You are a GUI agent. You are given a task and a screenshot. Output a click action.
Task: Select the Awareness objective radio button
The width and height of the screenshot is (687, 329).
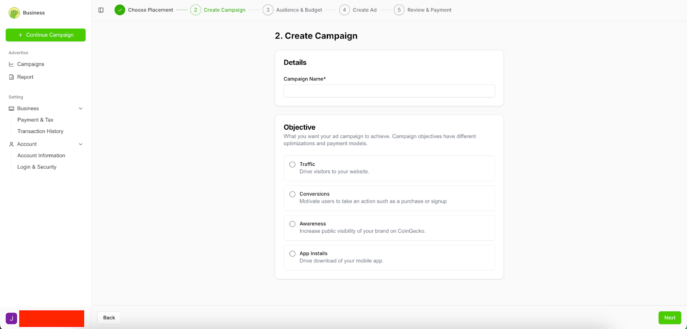[292, 224]
